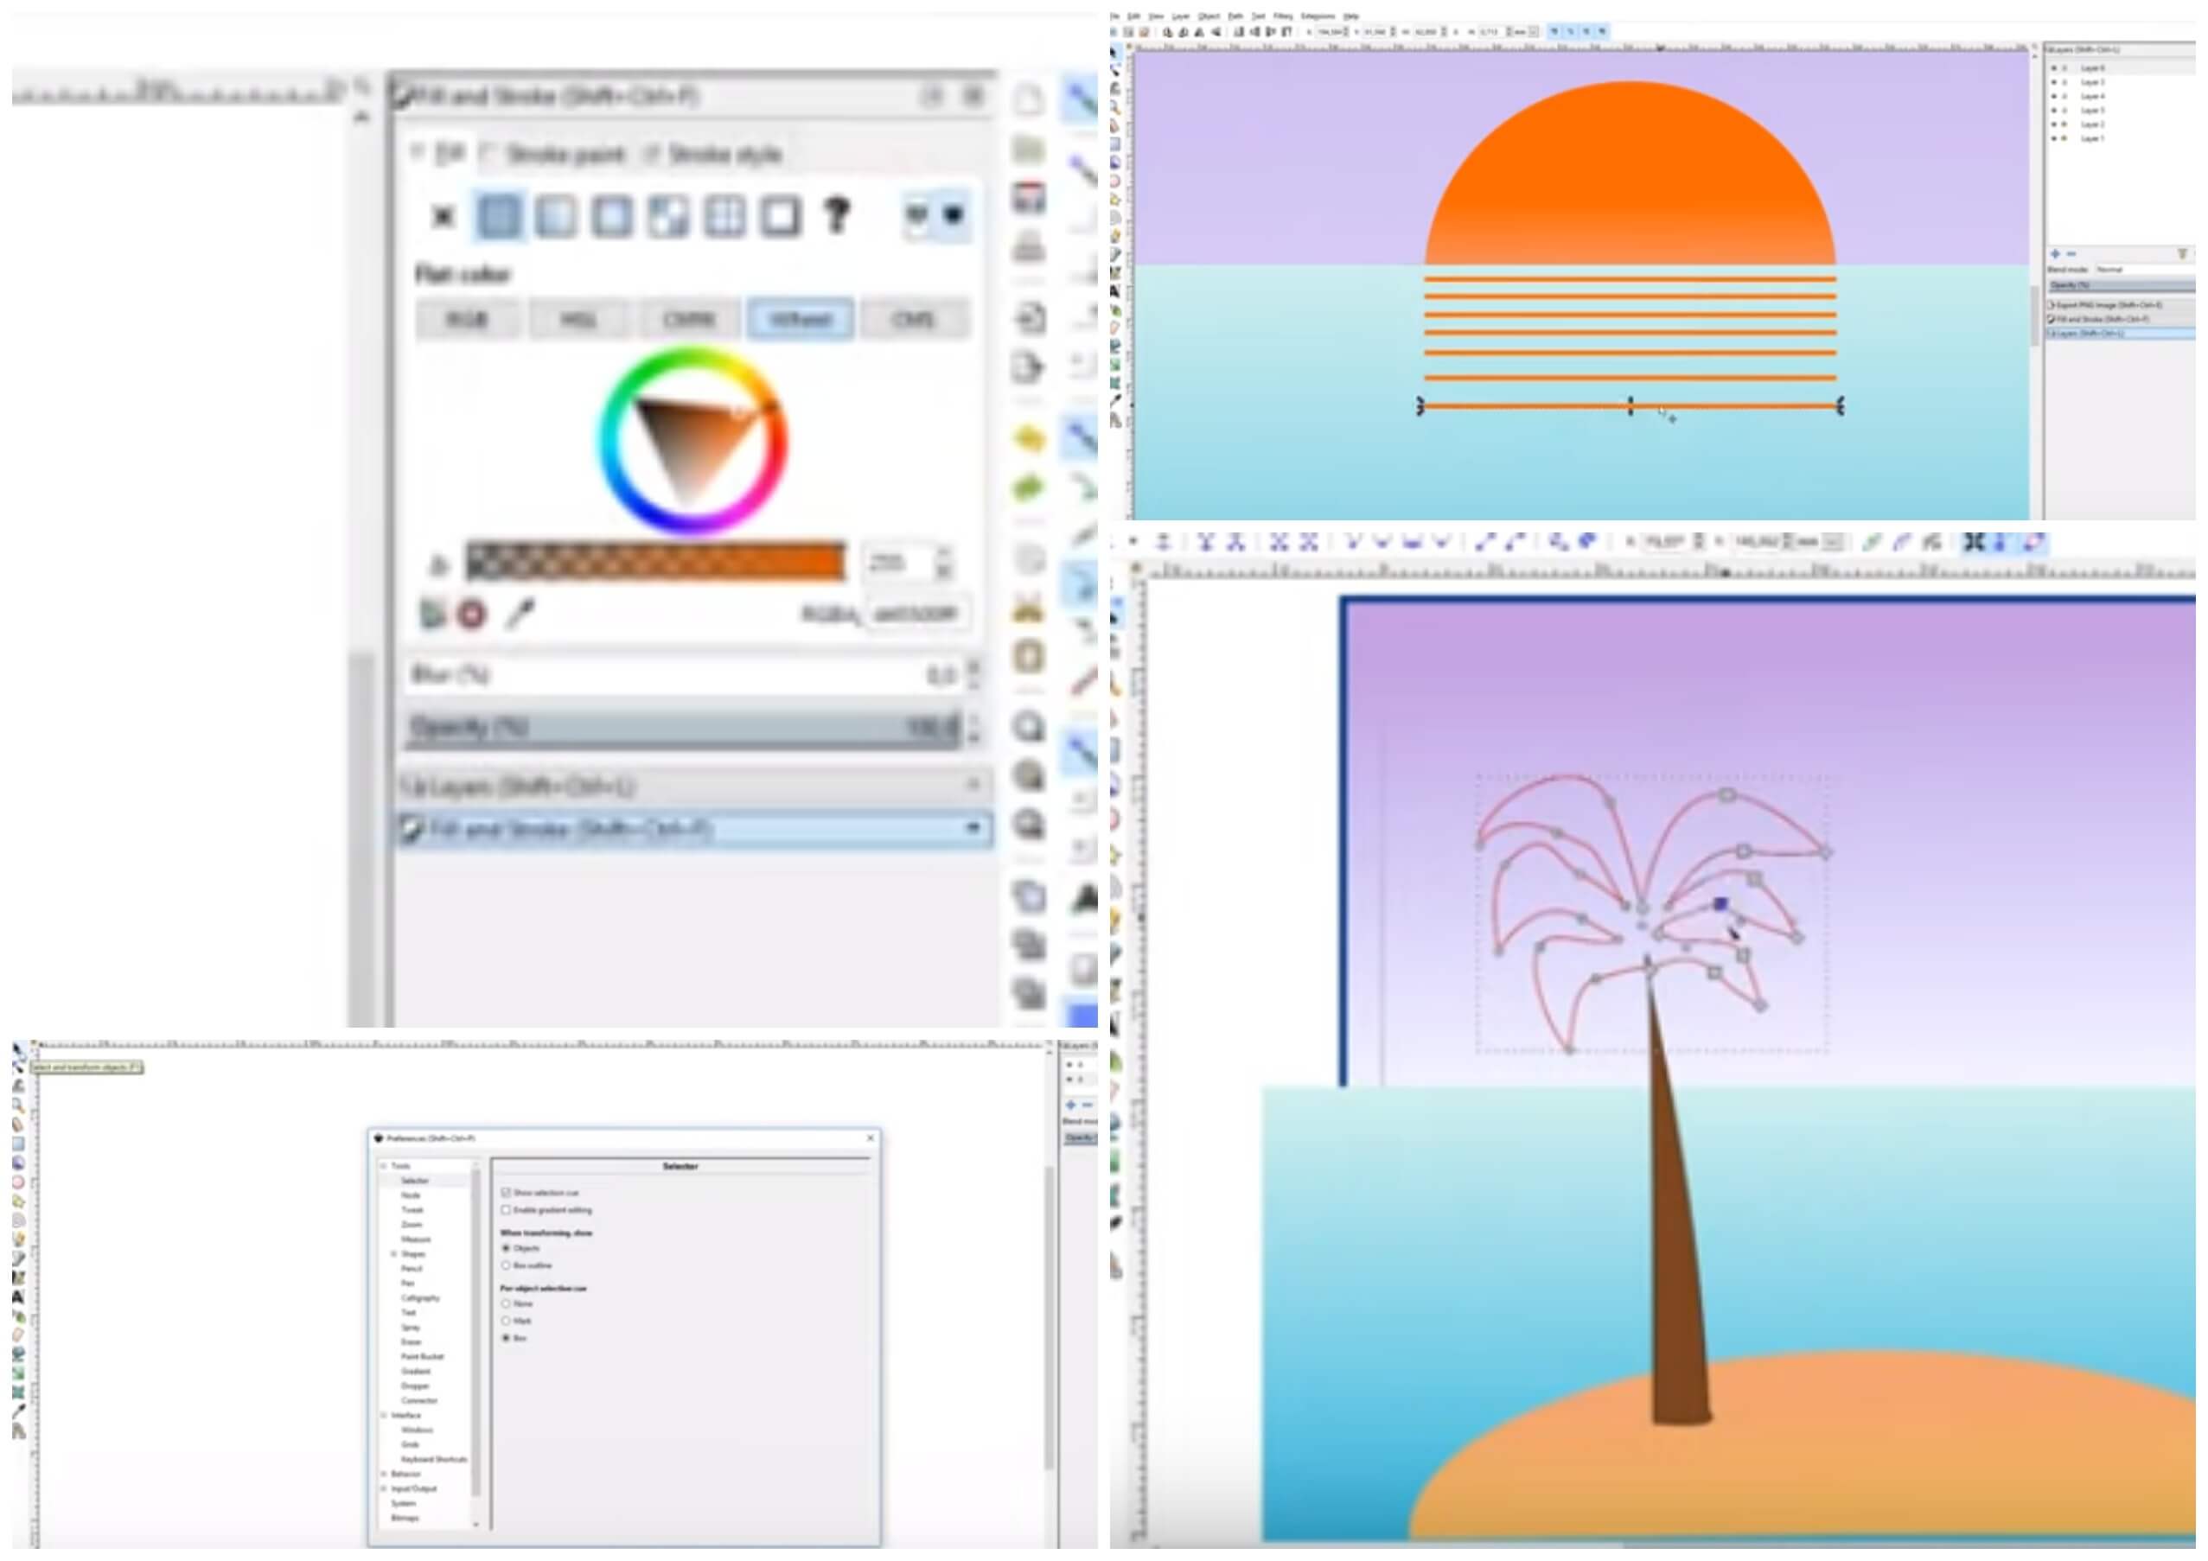
Task: Click the RGB color mode button
Action: coord(468,319)
